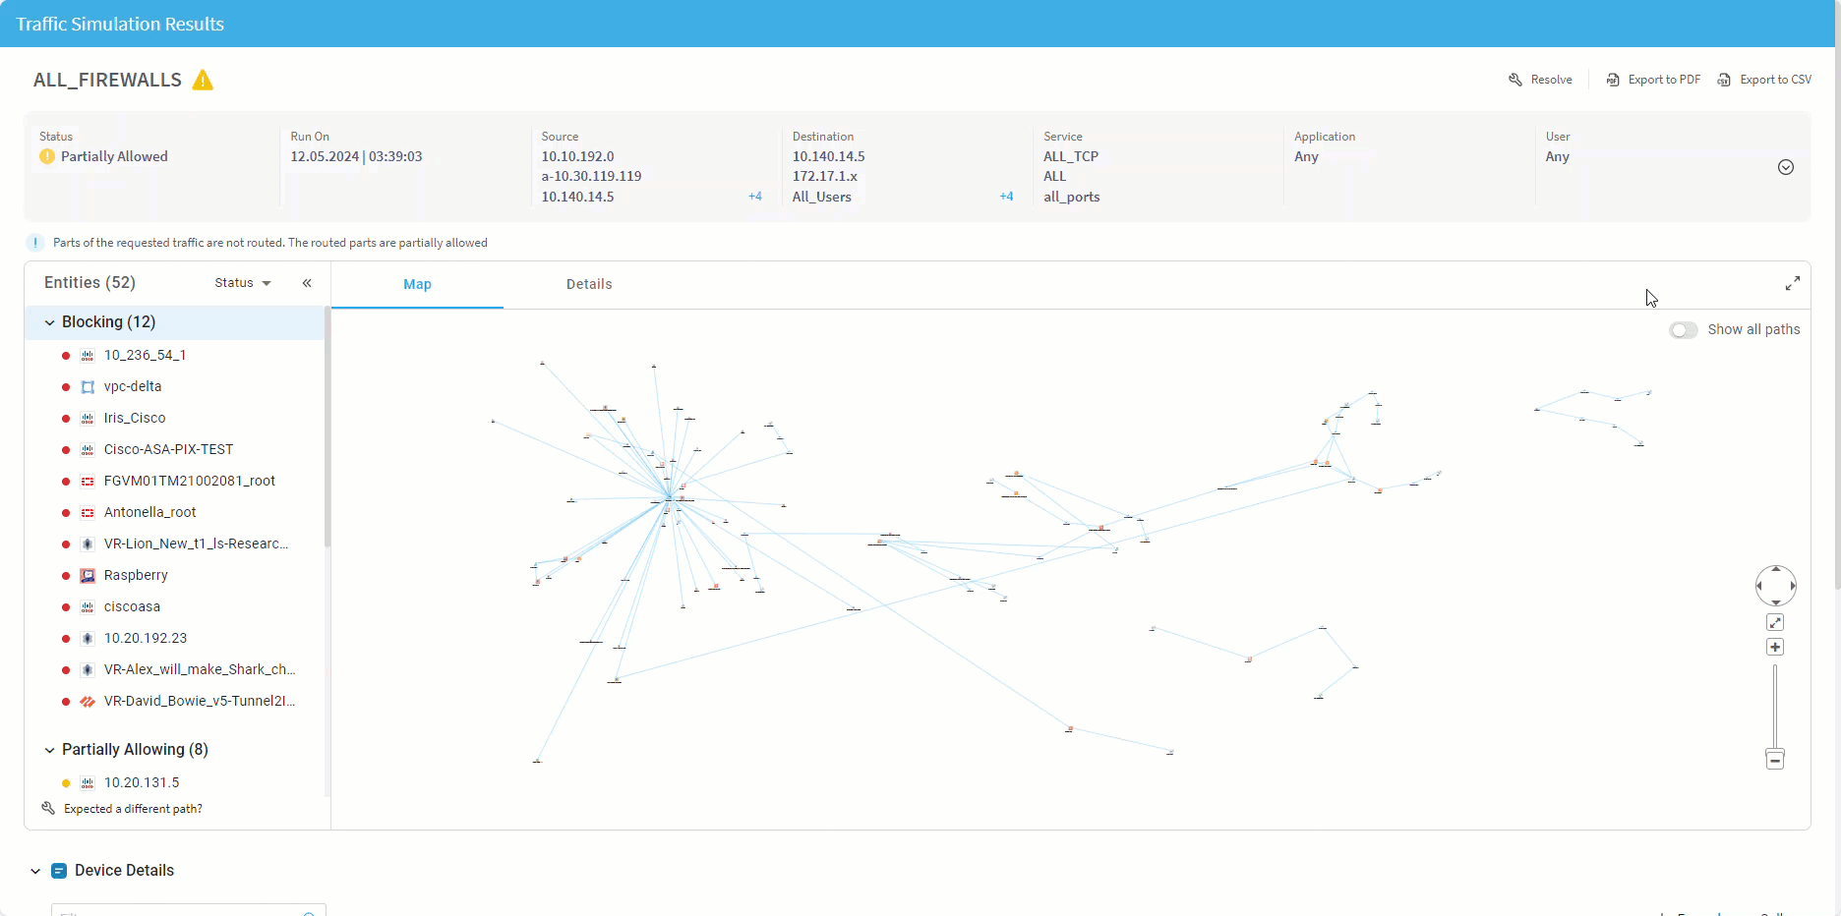Screen dimensions: 1841x916
Task: Click the map zoom out minus button
Action: tap(1775, 760)
